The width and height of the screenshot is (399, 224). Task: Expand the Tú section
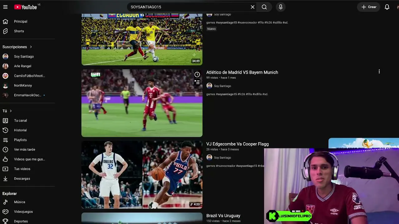click(7, 111)
